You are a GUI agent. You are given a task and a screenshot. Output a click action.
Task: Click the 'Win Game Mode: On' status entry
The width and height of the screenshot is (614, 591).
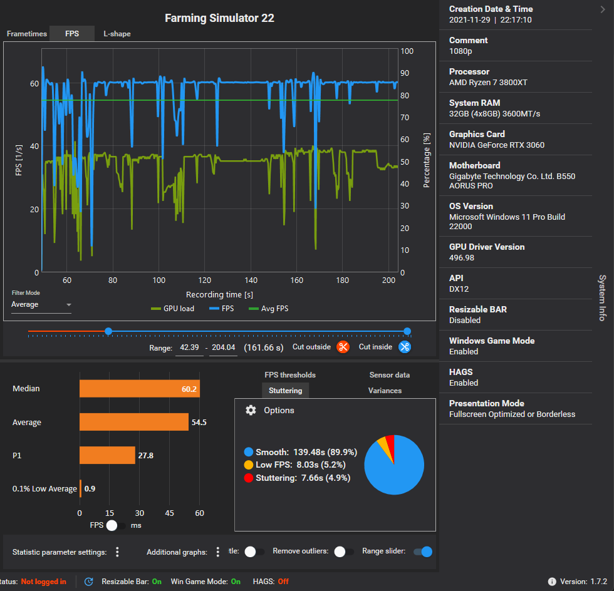coord(206,582)
